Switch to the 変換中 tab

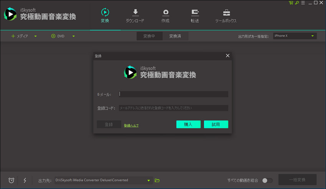pyautogui.click(x=149, y=36)
